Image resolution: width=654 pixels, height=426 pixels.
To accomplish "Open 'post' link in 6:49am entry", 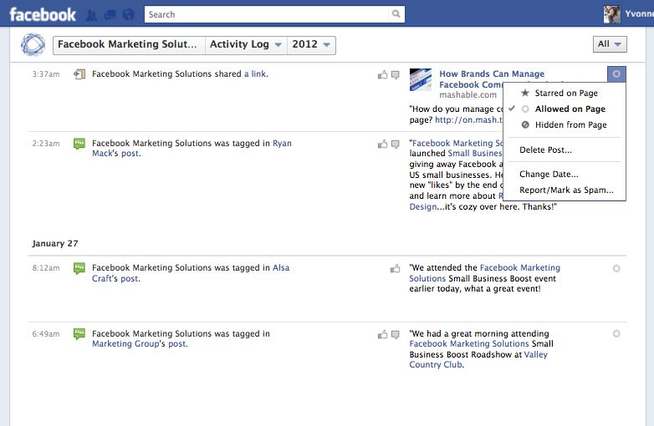I will tap(176, 344).
